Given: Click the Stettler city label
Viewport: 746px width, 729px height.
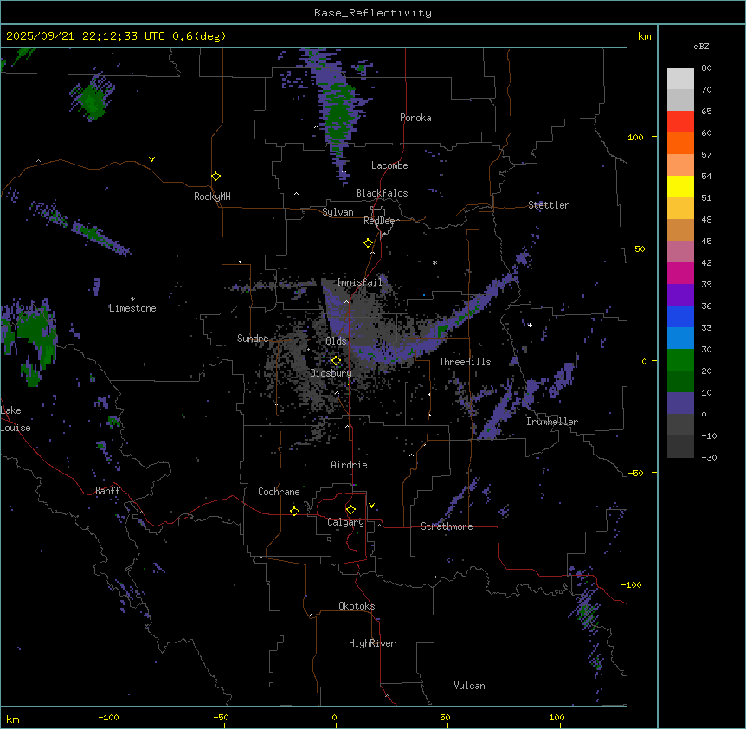Looking at the screenshot, I should tap(549, 205).
